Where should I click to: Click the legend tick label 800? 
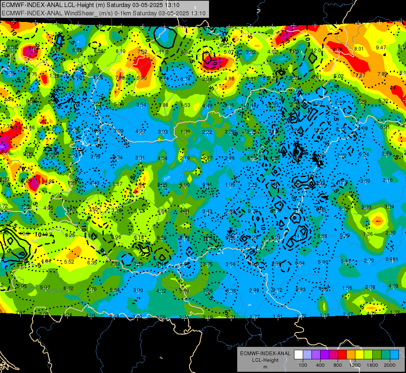tap(338, 365)
